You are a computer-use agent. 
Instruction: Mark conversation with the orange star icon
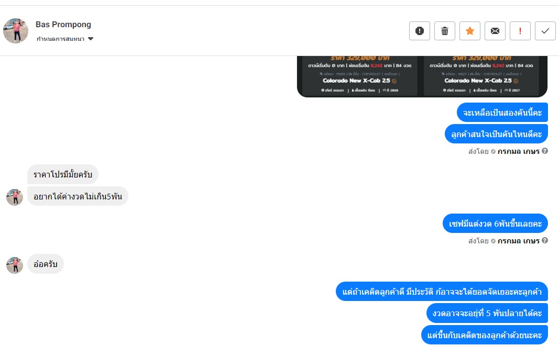pyautogui.click(x=470, y=31)
